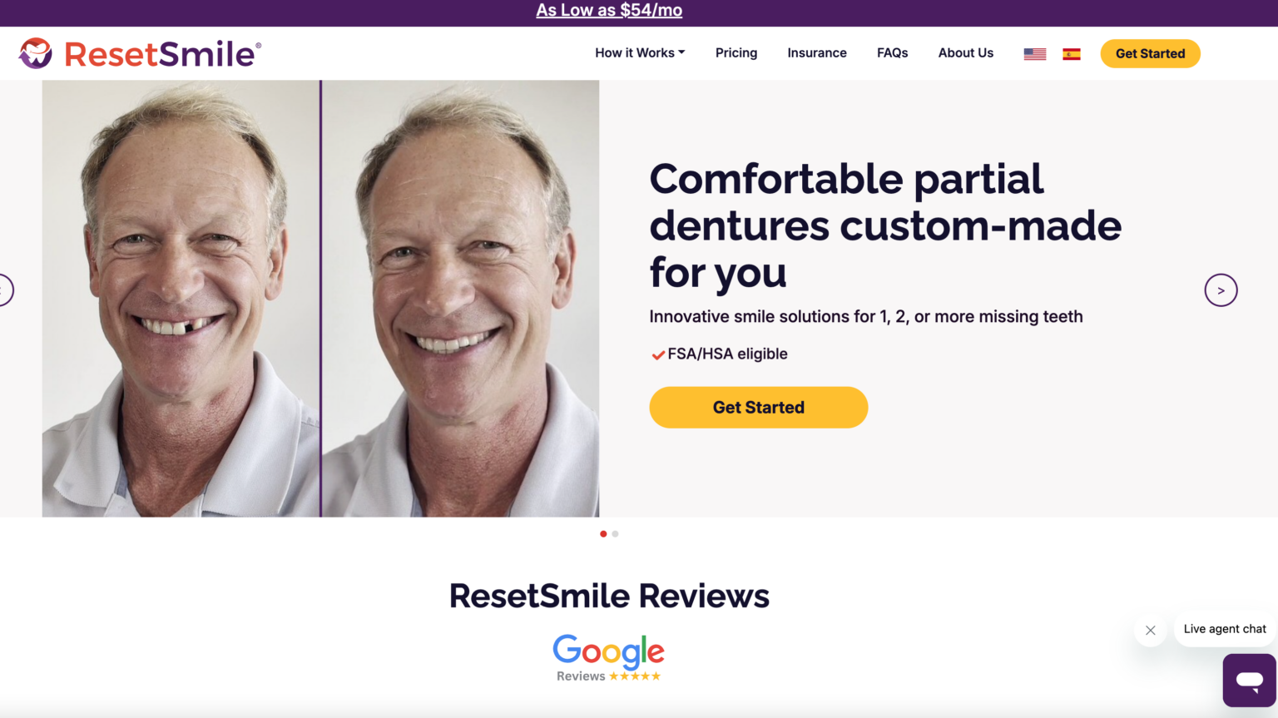Open the As Low as $54/mo link

pyautogui.click(x=608, y=10)
